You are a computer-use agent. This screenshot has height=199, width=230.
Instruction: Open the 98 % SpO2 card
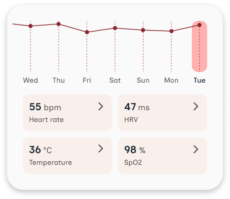162,156
